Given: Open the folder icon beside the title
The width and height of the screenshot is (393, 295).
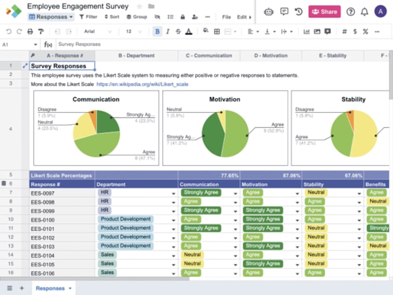Looking at the screenshot, I should pyautogui.click(x=151, y=6).
